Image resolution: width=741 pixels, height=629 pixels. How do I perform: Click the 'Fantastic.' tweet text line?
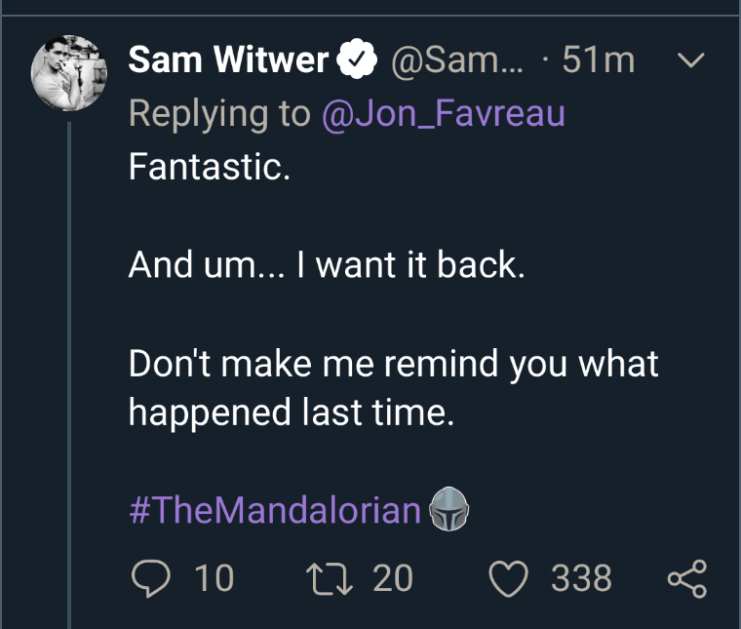tap(209, 167)
